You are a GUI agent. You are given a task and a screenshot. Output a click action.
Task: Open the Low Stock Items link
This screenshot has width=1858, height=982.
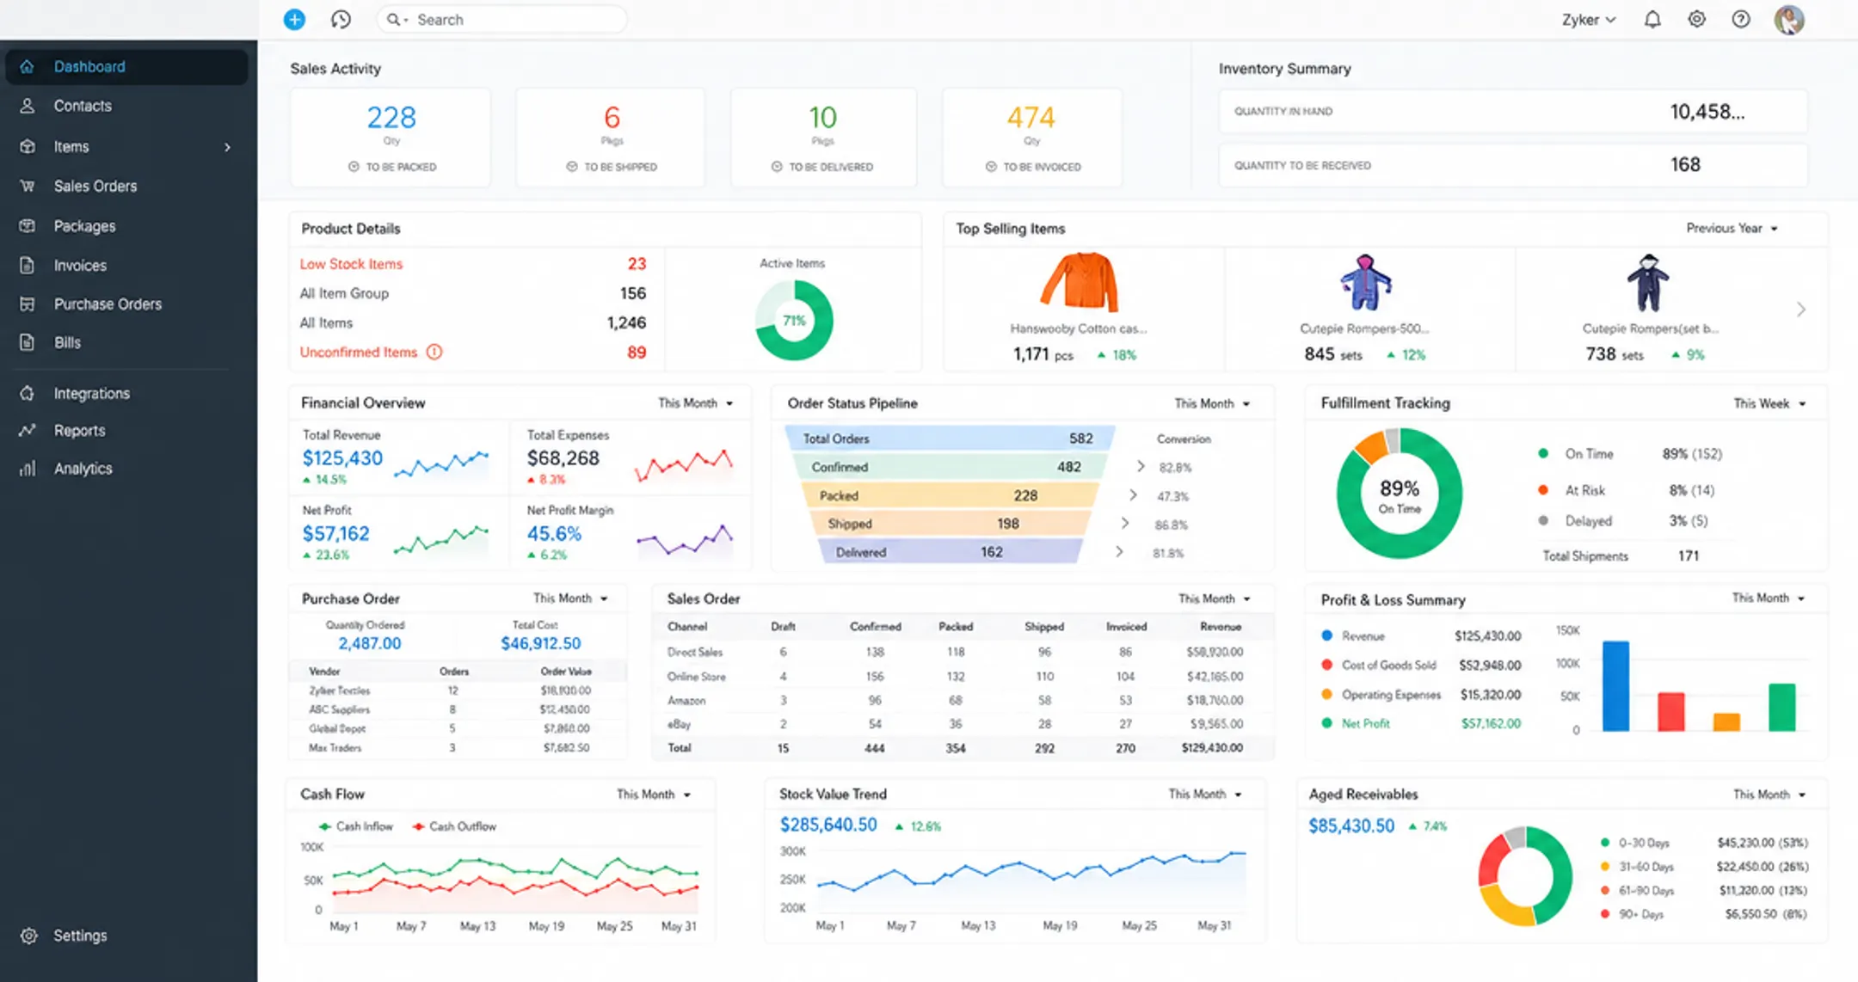pyautogui.click(x=351, y=264)
